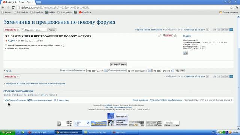Viewport: 240px width, 135px height.
Task: Open a new browser tab
Action: pos(38,2)
